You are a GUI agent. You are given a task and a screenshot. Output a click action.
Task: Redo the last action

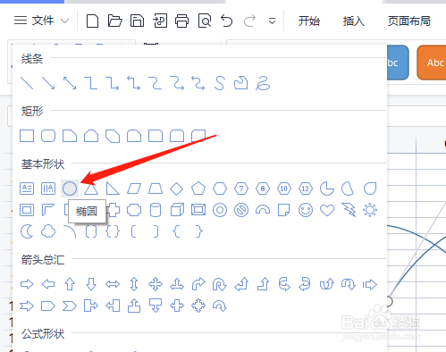point(249,21)
